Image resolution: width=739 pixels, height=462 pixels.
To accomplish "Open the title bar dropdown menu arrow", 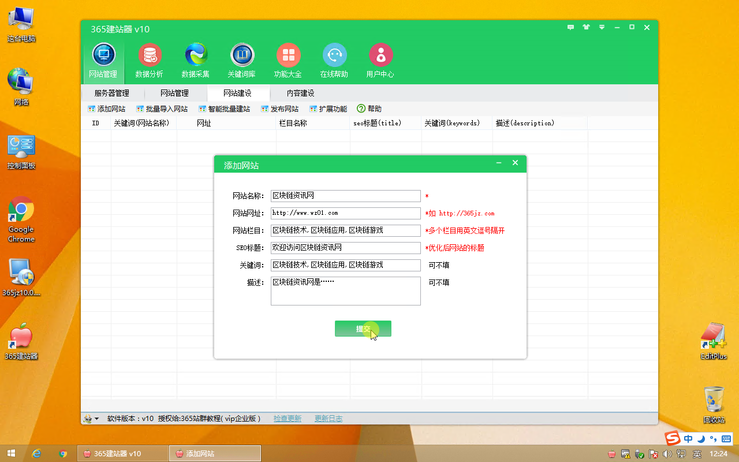I will pos(602,27).
